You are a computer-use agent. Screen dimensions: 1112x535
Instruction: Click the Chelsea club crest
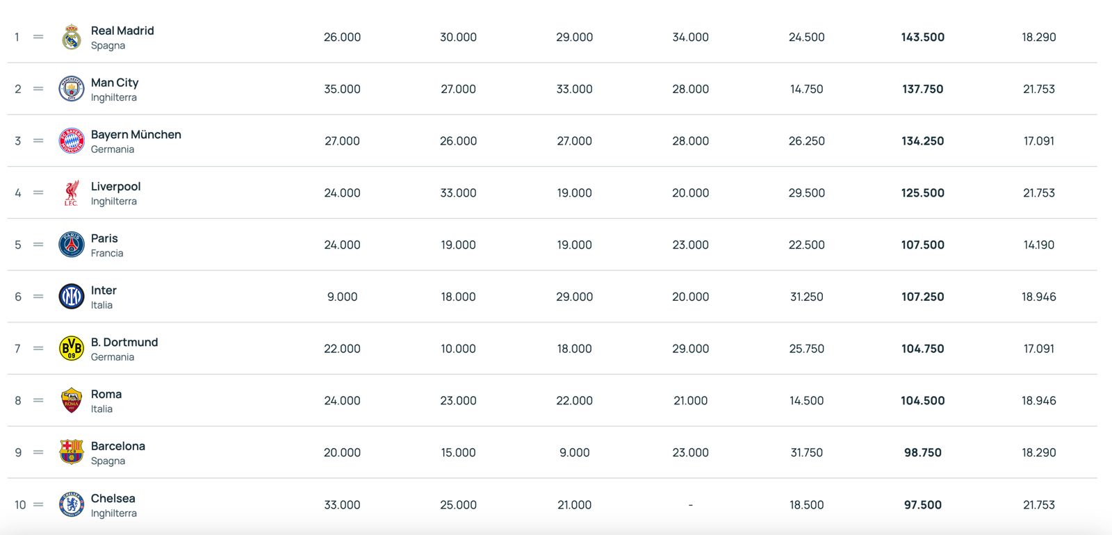click(x=72, y=504)
